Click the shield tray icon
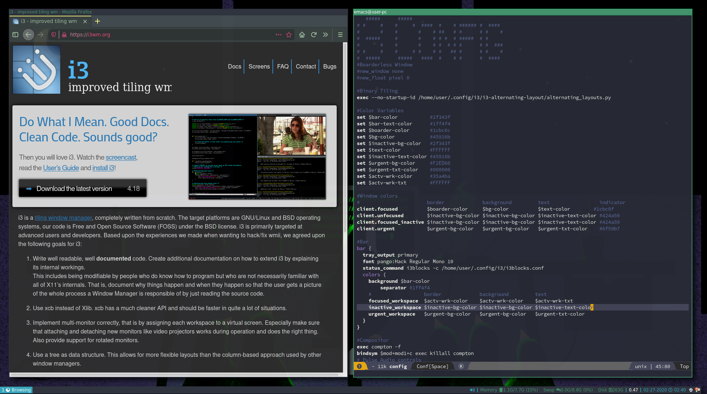Screen dimensions: 707x394 coord(691,390)
